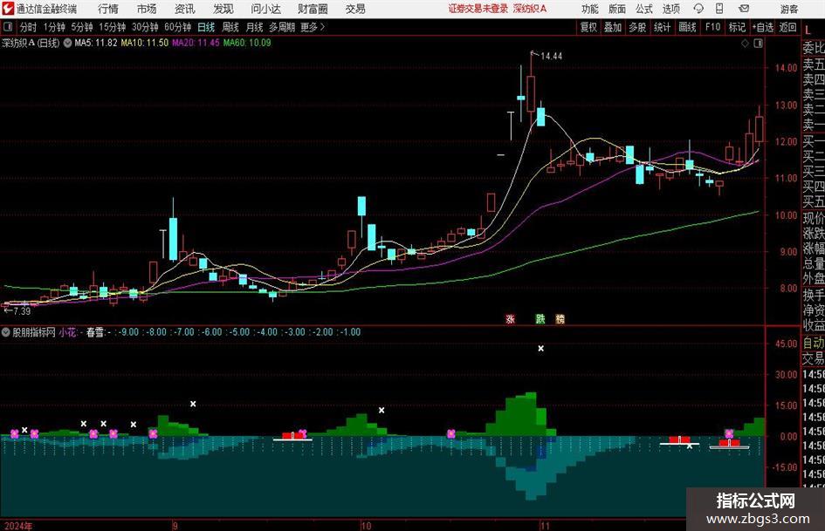Click the 深纺织A (日线) chart label
This screenshot has width=825, height=531.
(x=31, y=43)
